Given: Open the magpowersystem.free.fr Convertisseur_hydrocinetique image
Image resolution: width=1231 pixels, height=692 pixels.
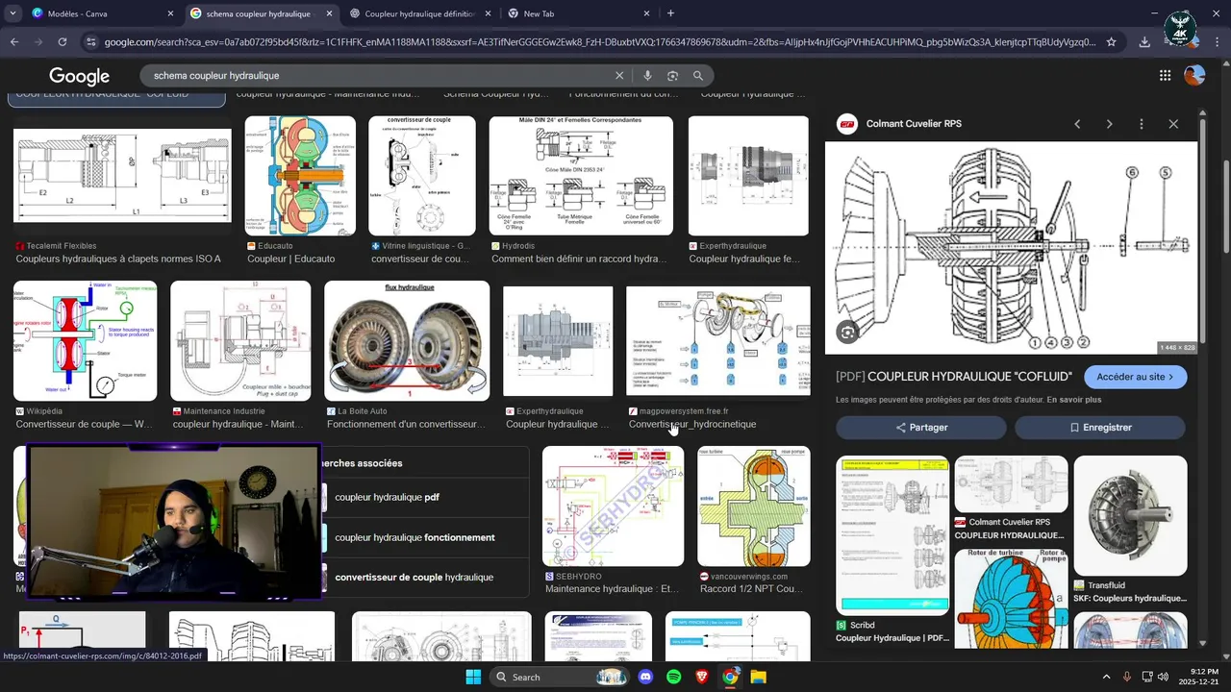Looking at the screenshot, I should [718, 340].
